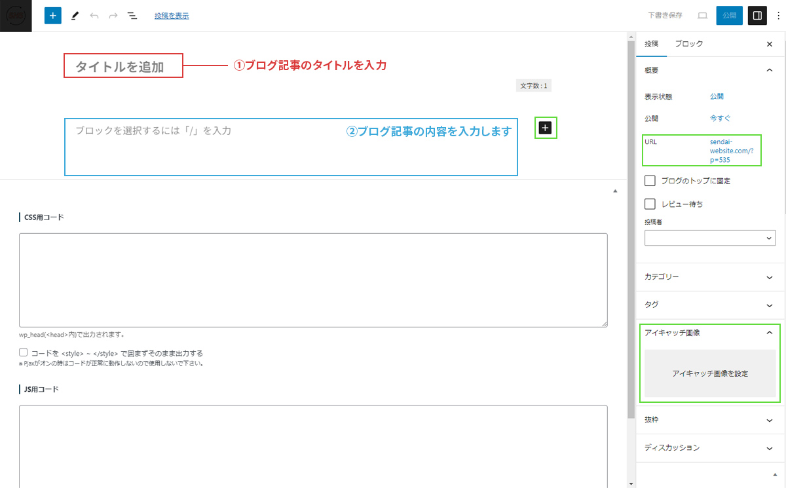Open the document overview list icon
Screen dimensions: 786x488
pyautogui.click(x=132, y=15)
